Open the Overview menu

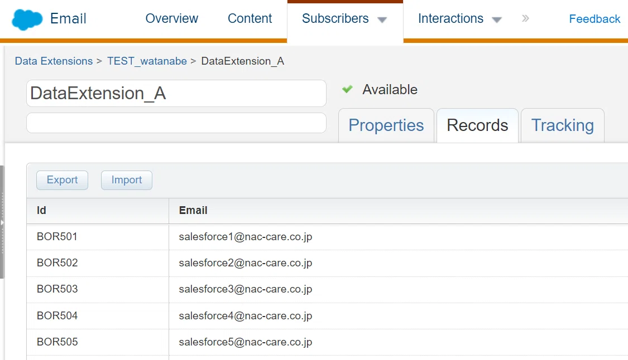pos(171,18)
